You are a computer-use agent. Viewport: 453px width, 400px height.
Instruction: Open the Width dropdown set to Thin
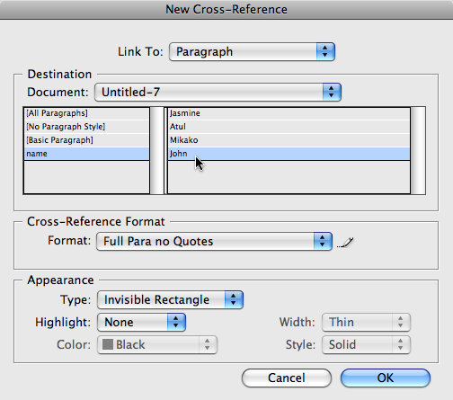[x=366, y=323]
